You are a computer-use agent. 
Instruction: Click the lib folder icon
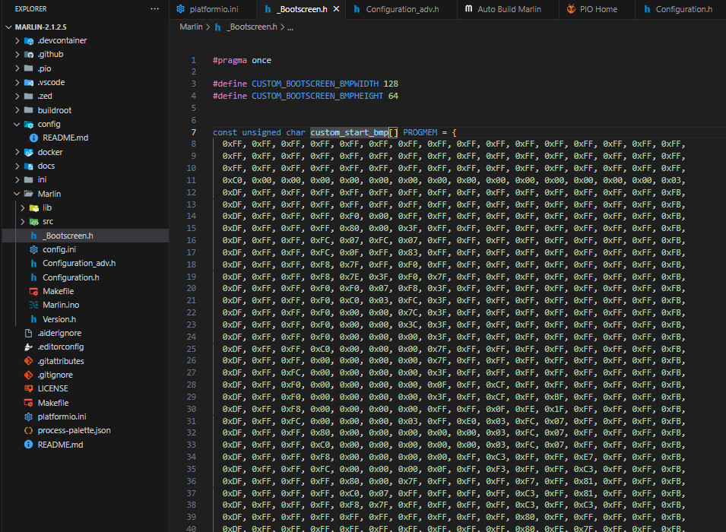(x=33, y=208)
